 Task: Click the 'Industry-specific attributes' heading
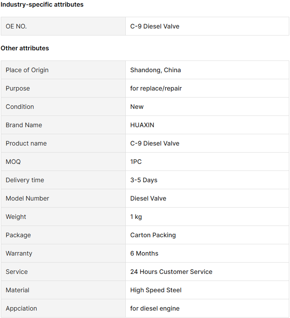tap(42, 4)
